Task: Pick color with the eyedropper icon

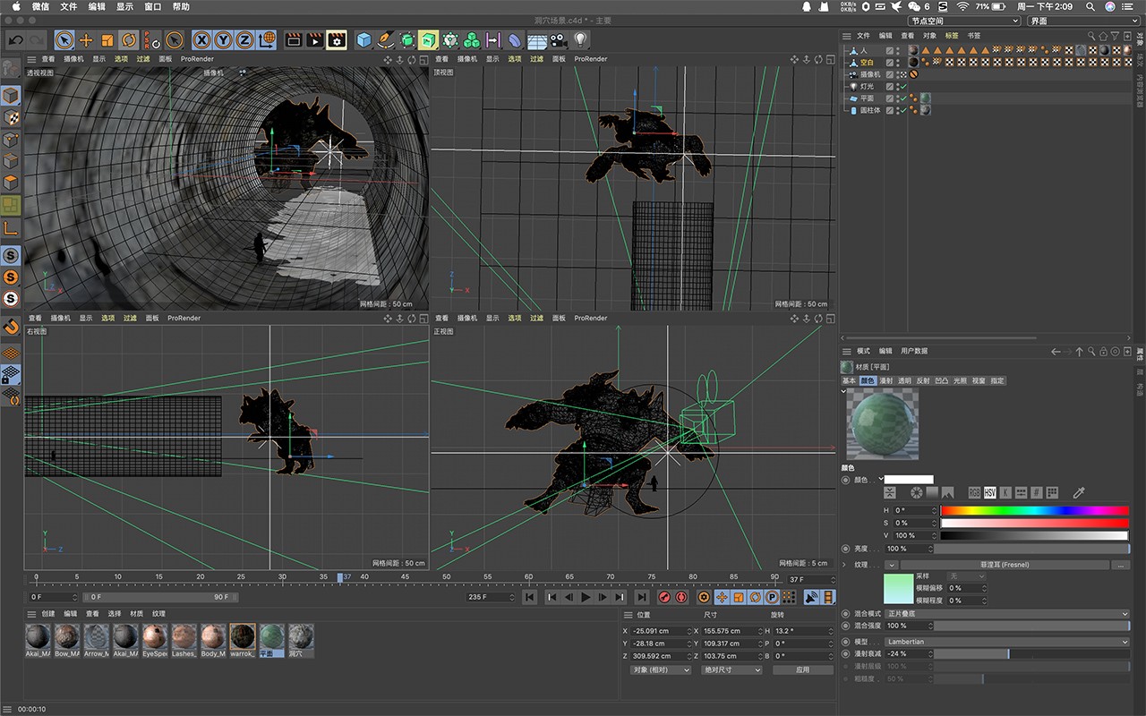Action: (x=1079, y=492)
